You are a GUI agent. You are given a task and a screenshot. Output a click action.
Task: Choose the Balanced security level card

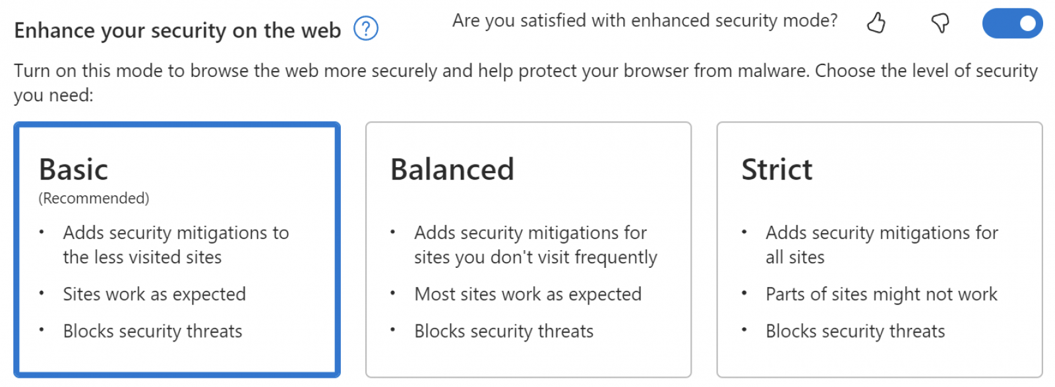[x=528, y=249]
